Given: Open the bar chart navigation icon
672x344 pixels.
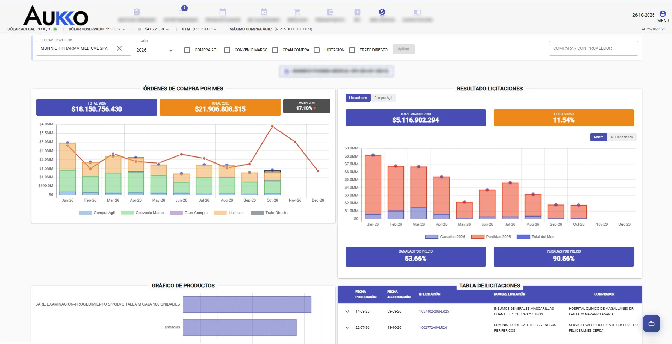Looking at the screenshot, I should [357, 12].
